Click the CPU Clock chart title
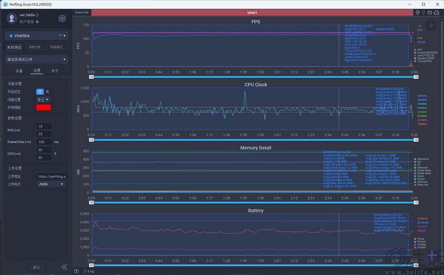Screen dimensions: 444x275 click(256, 85)
